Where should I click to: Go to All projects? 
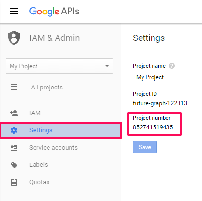click(47, 88)
